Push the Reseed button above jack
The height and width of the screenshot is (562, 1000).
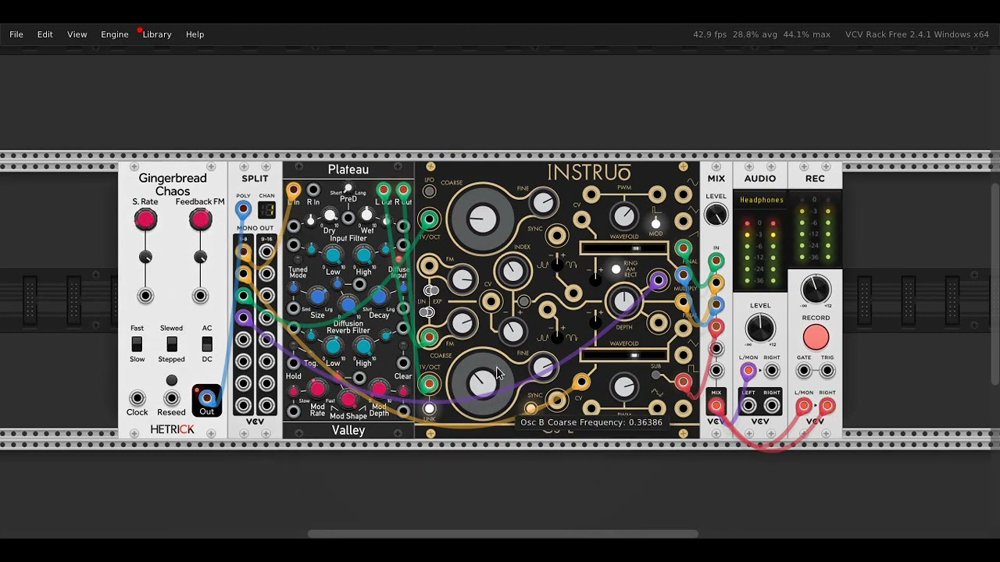click(x=172, y=381)
